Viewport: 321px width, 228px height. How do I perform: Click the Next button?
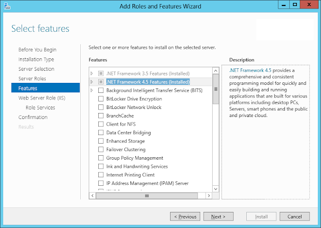(x=218, y=216)
